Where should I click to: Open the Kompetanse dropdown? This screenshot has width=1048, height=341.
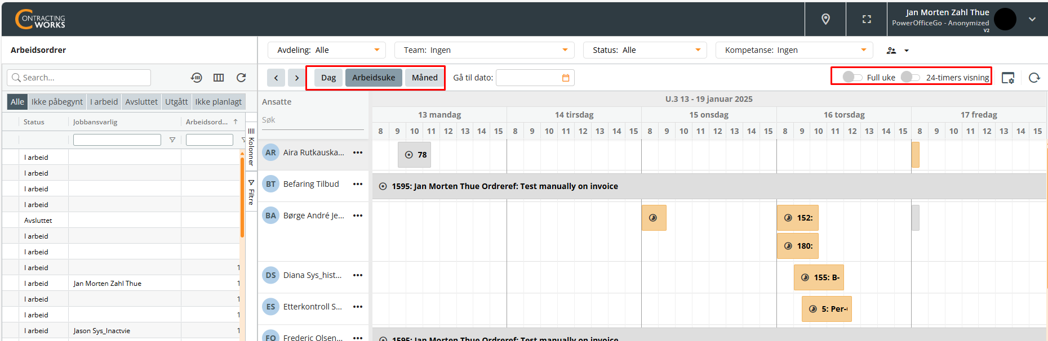pyautogui.click(x=794, y=50)
